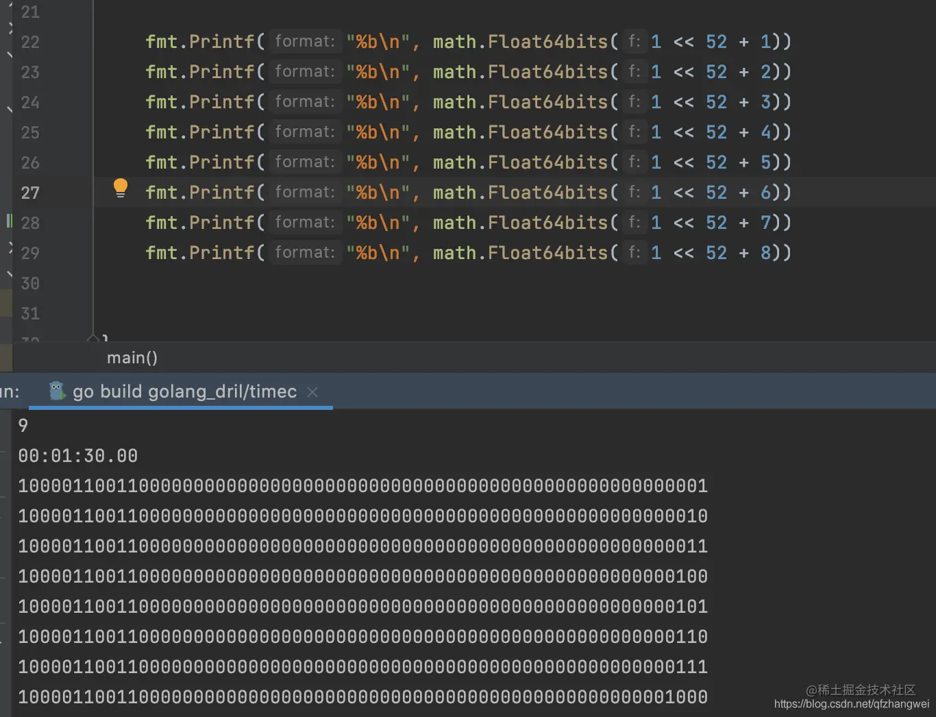Click line number 26 in the gutter
Viewport: 936px width, 717px height.
click(x=30, y=163)
